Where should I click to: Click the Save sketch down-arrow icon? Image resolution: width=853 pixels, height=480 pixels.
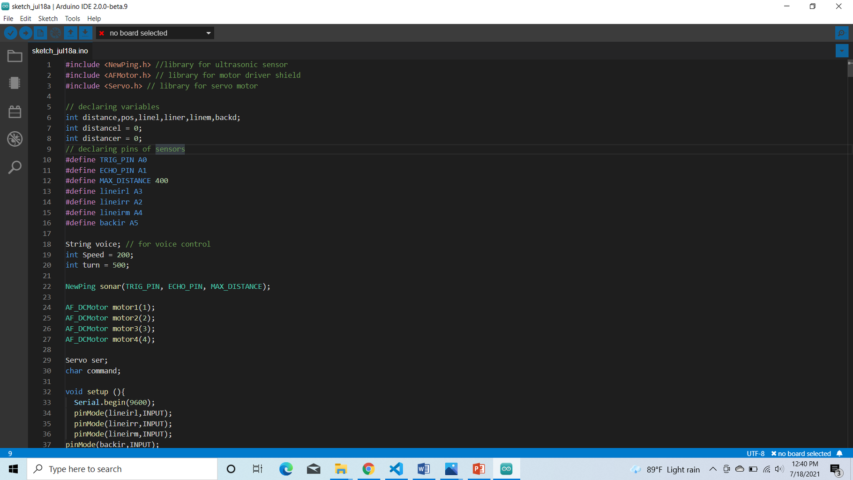[85, 33]
